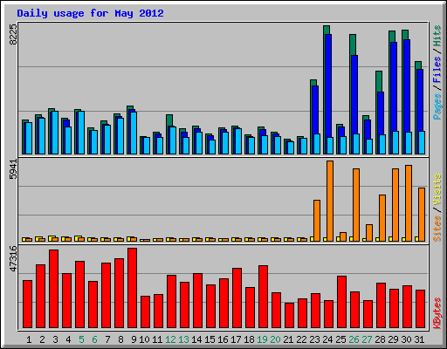Click weekend day 19 label
The width and height of the screenshot is (447, 349).
[x=262, y=339]
